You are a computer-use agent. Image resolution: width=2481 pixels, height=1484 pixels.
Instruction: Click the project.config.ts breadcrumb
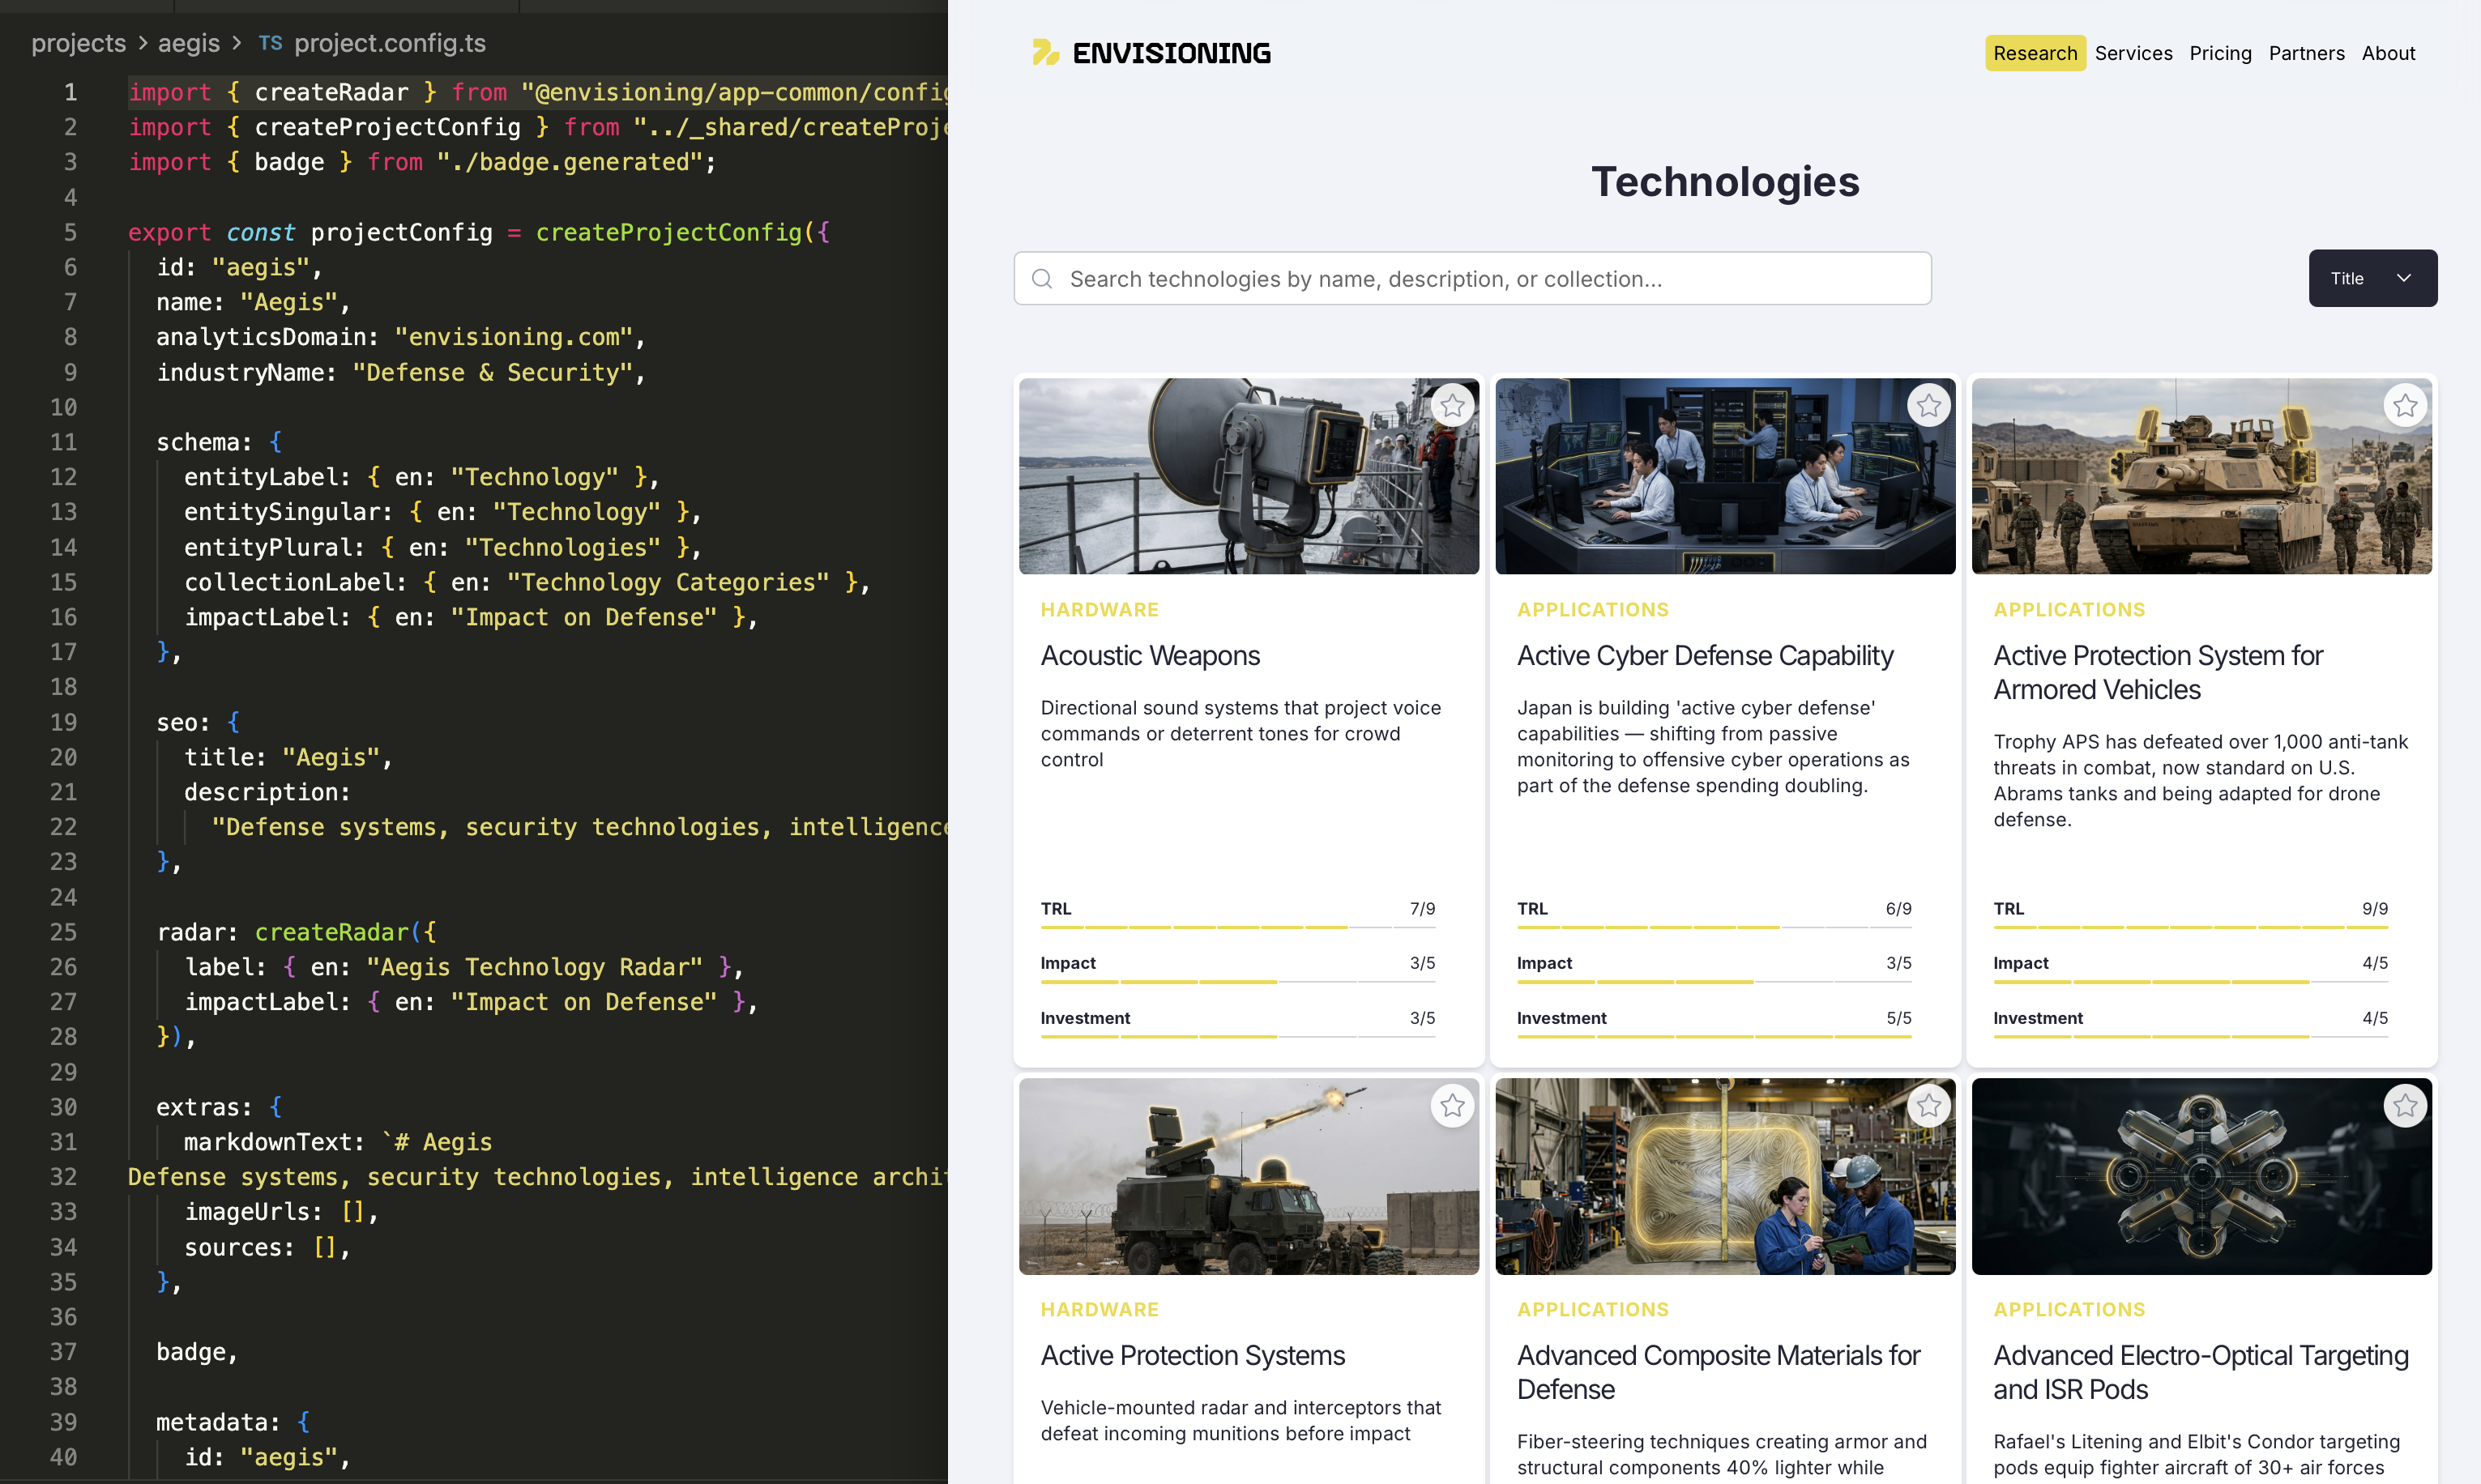pyautogui.click(x=390, y=44)
